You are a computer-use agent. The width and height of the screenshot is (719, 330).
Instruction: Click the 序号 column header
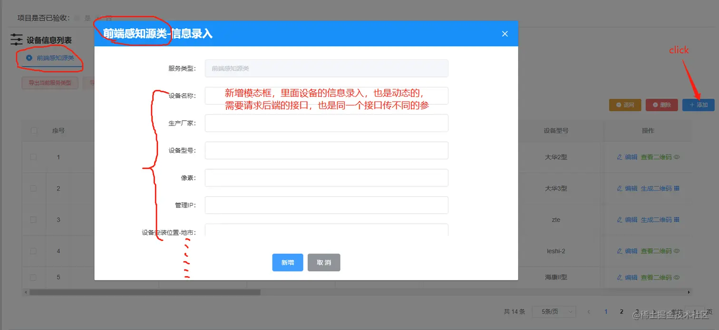(x=58, y=130)
